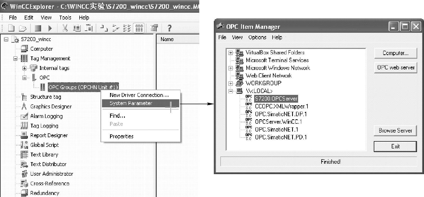Select the Computer node icon in tree
Screen dimensions: 424x197
click(24, 49)
